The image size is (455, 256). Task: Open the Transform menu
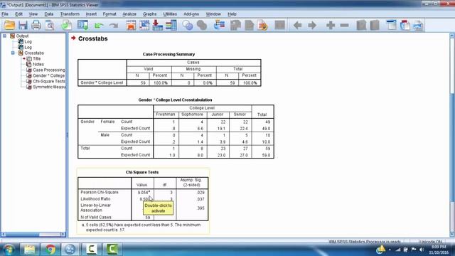click(x=70, y=14)
